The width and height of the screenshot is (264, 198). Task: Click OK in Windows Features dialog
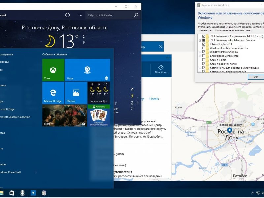click(x=256, y=77)
